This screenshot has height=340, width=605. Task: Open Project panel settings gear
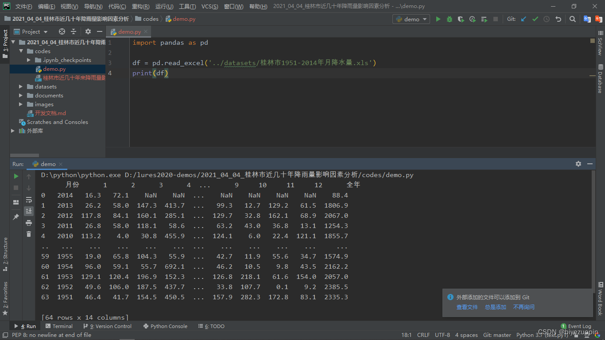pyautogui.click(x=88, y=31)
